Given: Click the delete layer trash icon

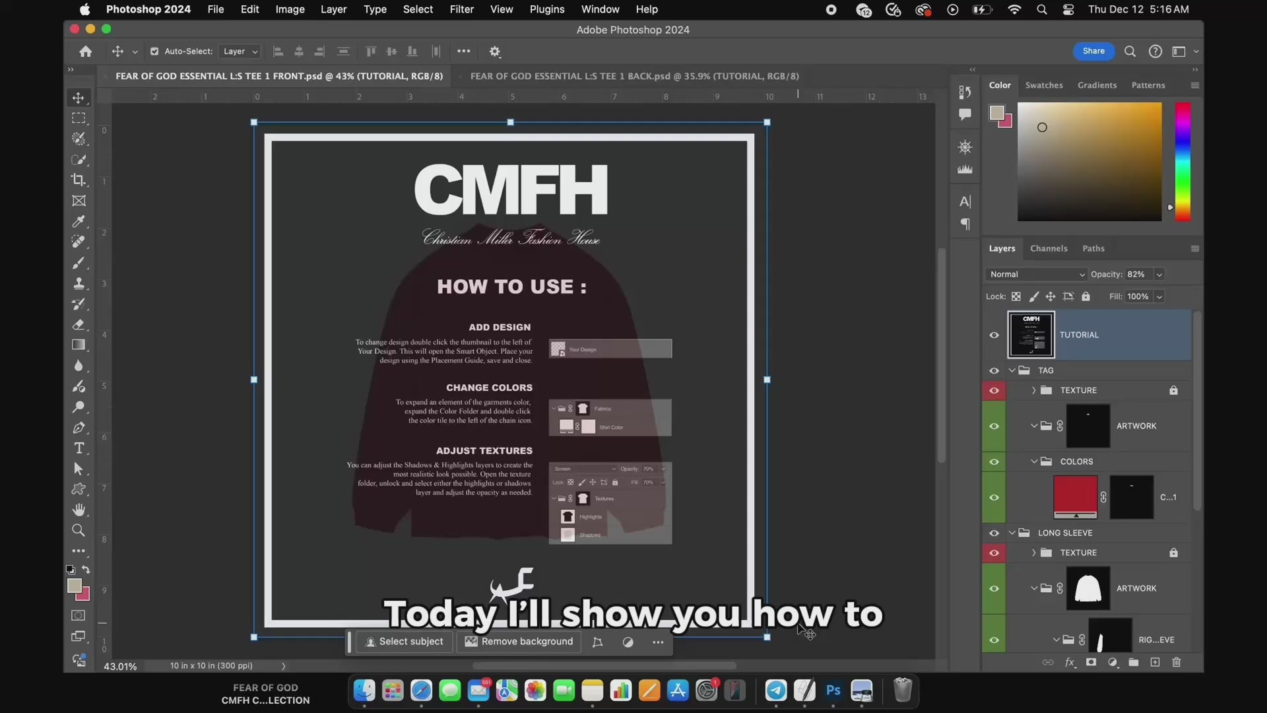Looking at the screenshot, I should 1176,662.
